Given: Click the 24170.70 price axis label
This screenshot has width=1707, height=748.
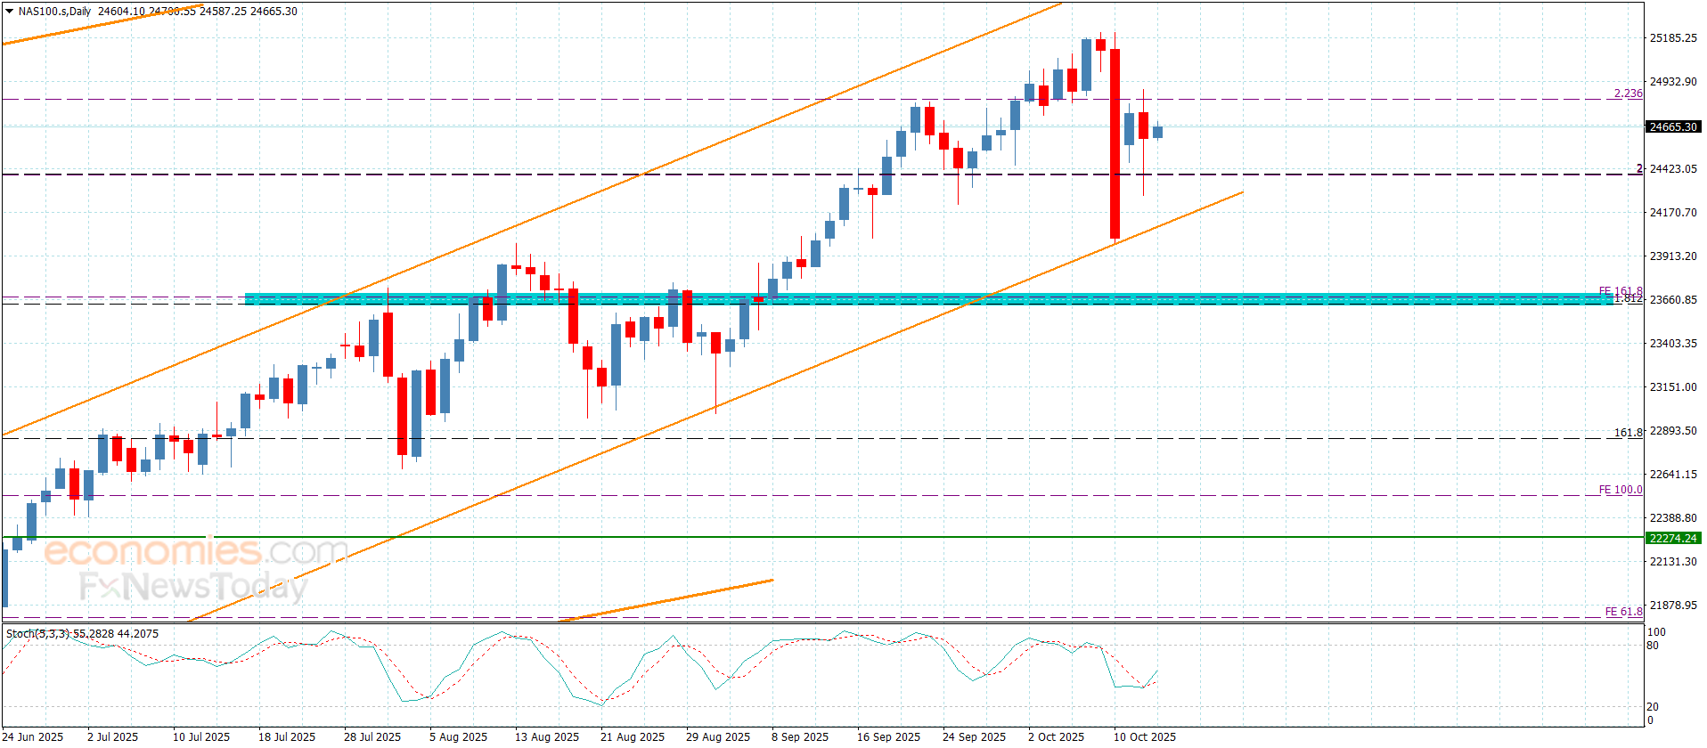Looking at the screenshot, I should click(x=1673, y=213).
